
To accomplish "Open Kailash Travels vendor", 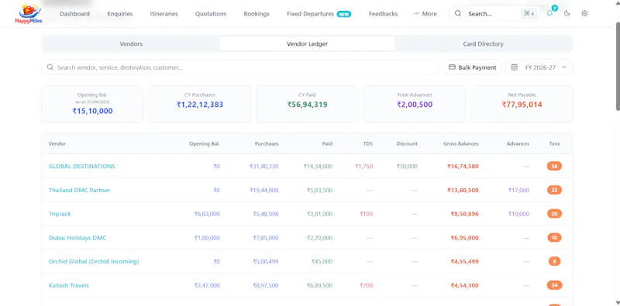I will 69,285.
